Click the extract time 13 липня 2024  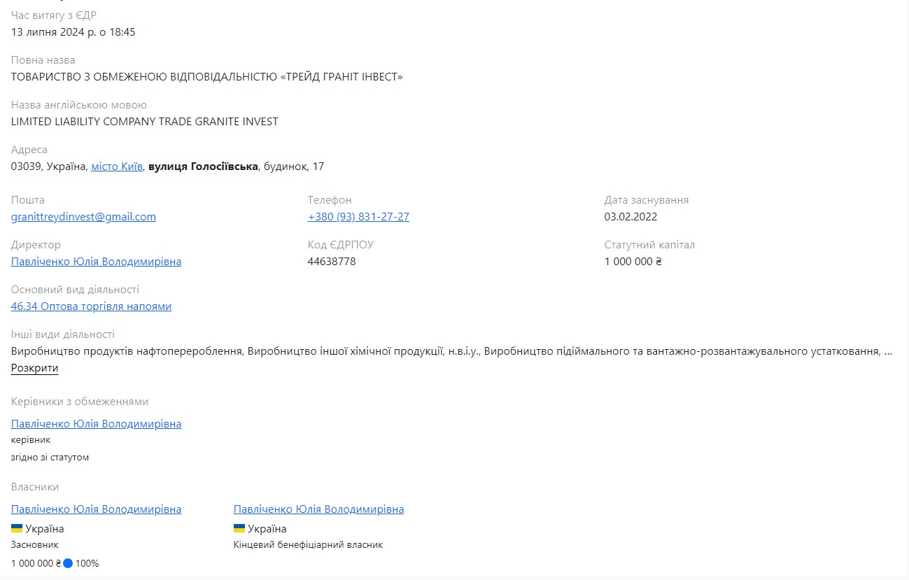[x=73, y=32]
